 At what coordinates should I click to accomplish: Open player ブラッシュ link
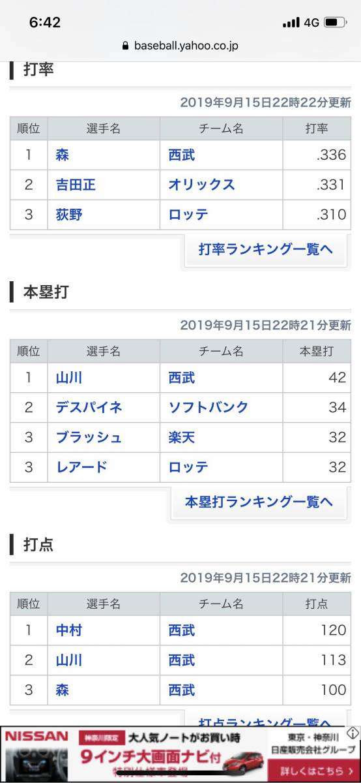point(89,437)
